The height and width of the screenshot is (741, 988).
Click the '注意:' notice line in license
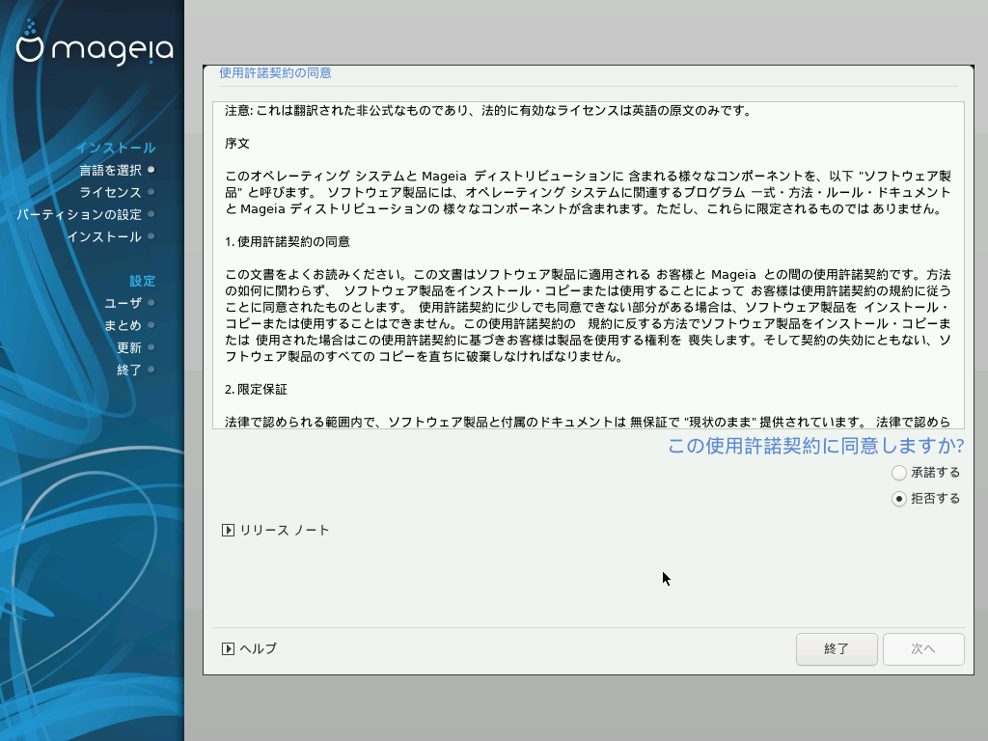(488, 111)
